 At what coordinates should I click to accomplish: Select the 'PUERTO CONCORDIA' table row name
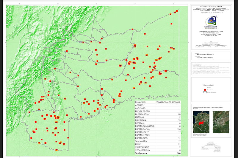145,126
